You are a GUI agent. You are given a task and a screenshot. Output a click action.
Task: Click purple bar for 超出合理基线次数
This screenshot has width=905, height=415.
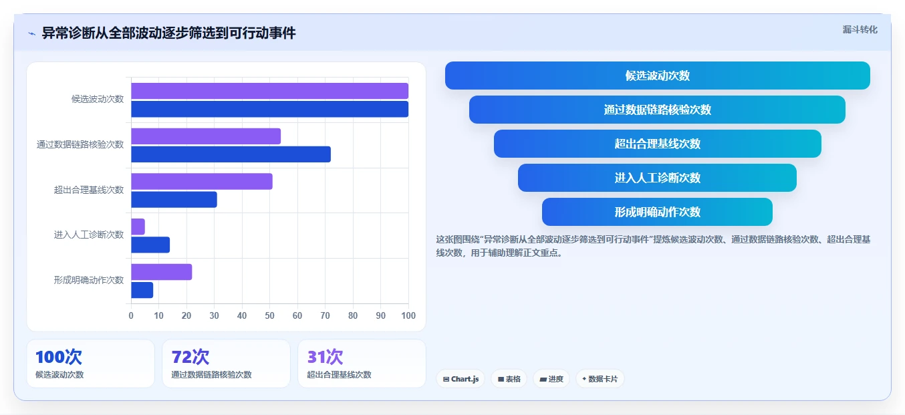202,181
